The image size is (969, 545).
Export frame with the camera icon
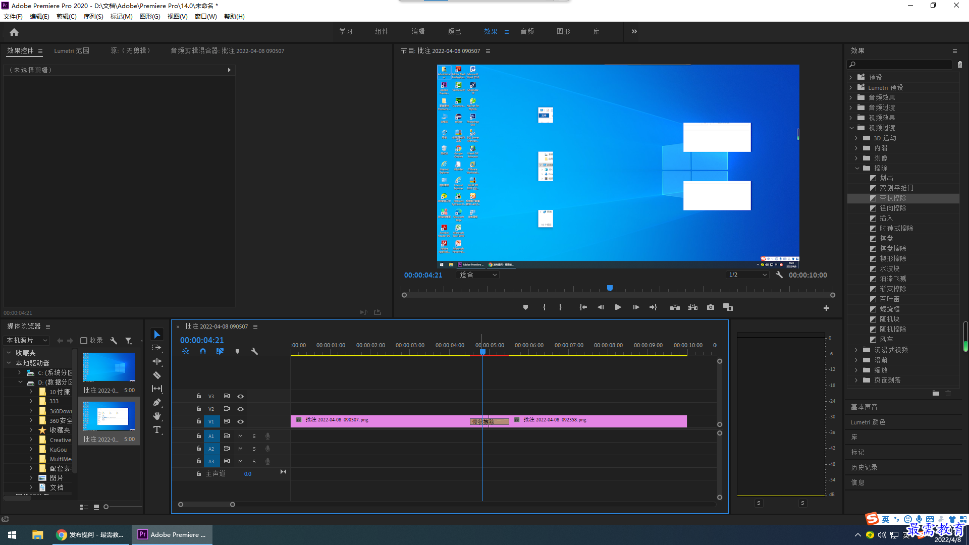pos(711,307)
